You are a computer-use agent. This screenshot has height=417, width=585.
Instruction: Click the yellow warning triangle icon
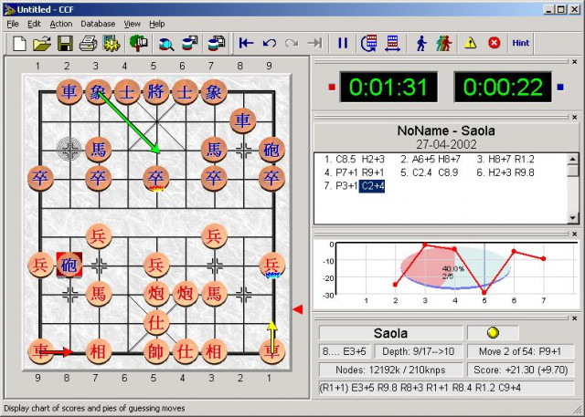pos(471,43)
